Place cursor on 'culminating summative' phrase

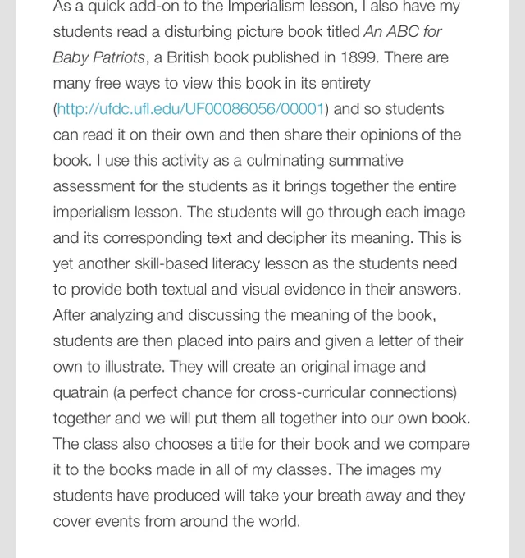(324, 161)
